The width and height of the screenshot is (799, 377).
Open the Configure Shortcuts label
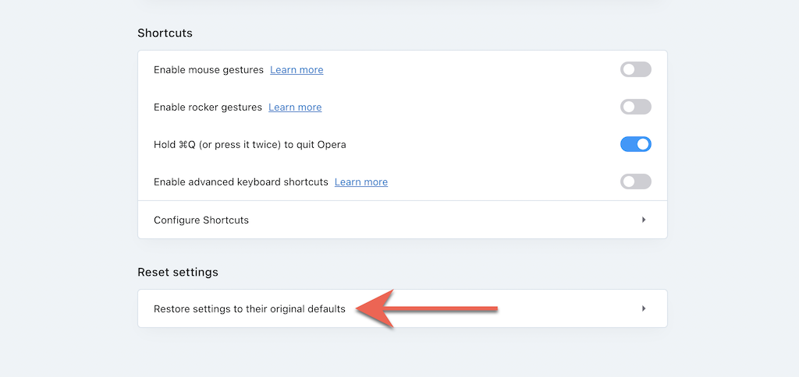tap(201, 220)
